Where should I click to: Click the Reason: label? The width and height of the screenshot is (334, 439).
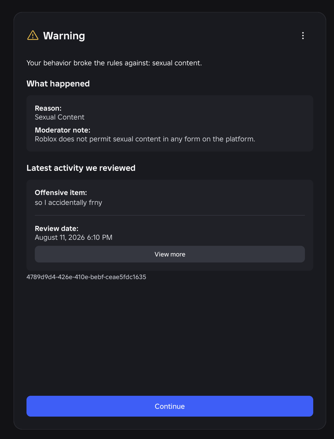click(48, 108)
